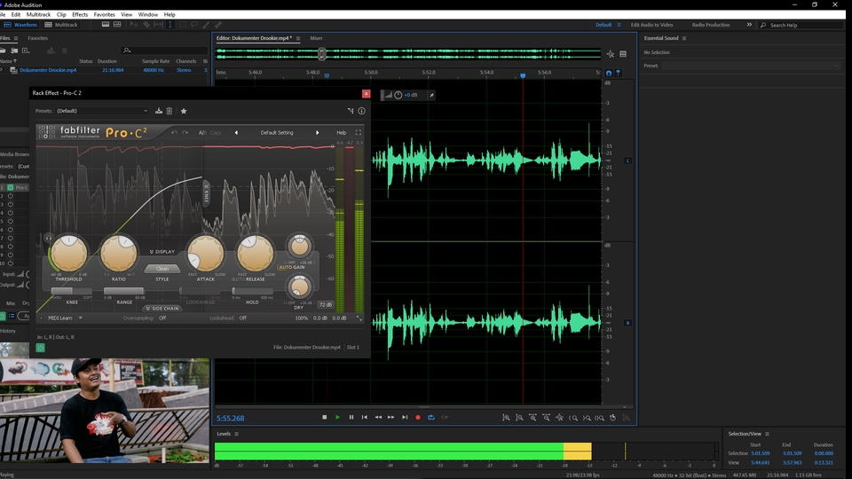This screenshot has width=852, height=479.
Task: Click the red Record button
Action: coord(418,417)
